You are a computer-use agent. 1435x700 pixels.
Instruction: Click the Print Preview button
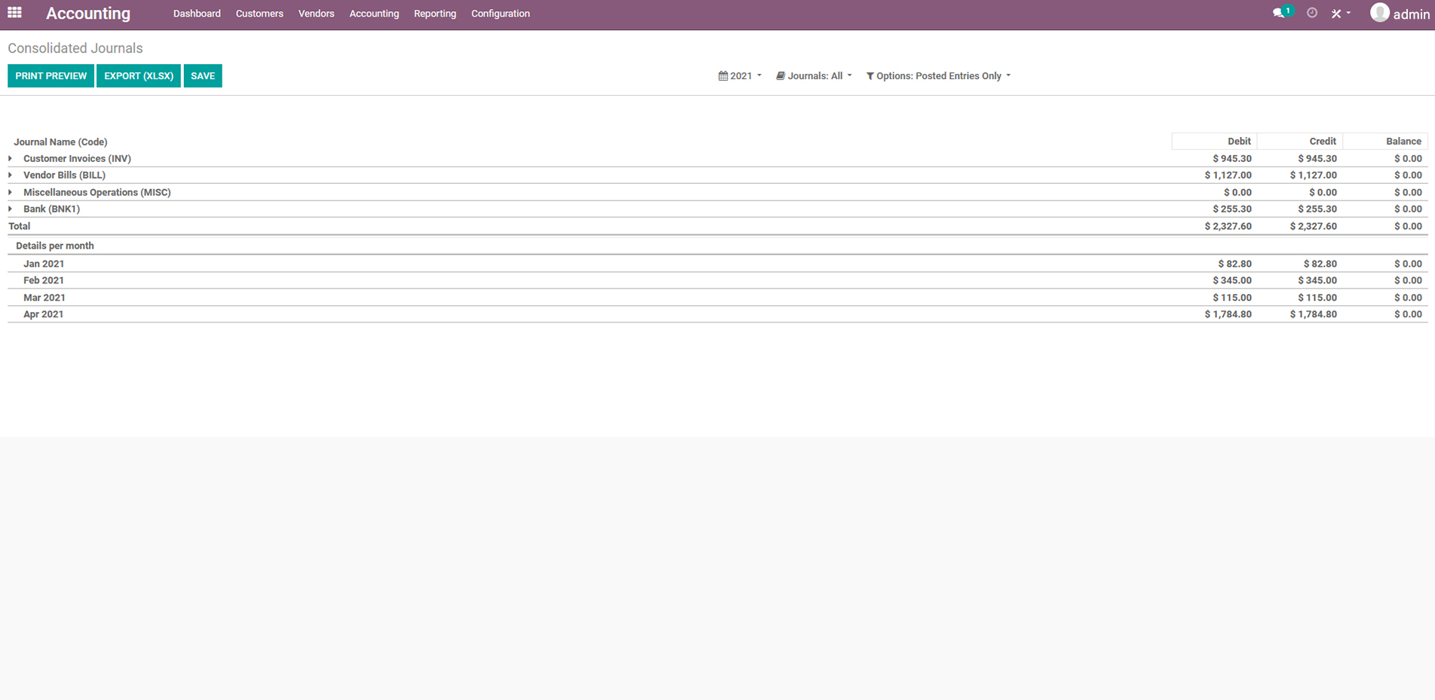click(x=51, y=76)
